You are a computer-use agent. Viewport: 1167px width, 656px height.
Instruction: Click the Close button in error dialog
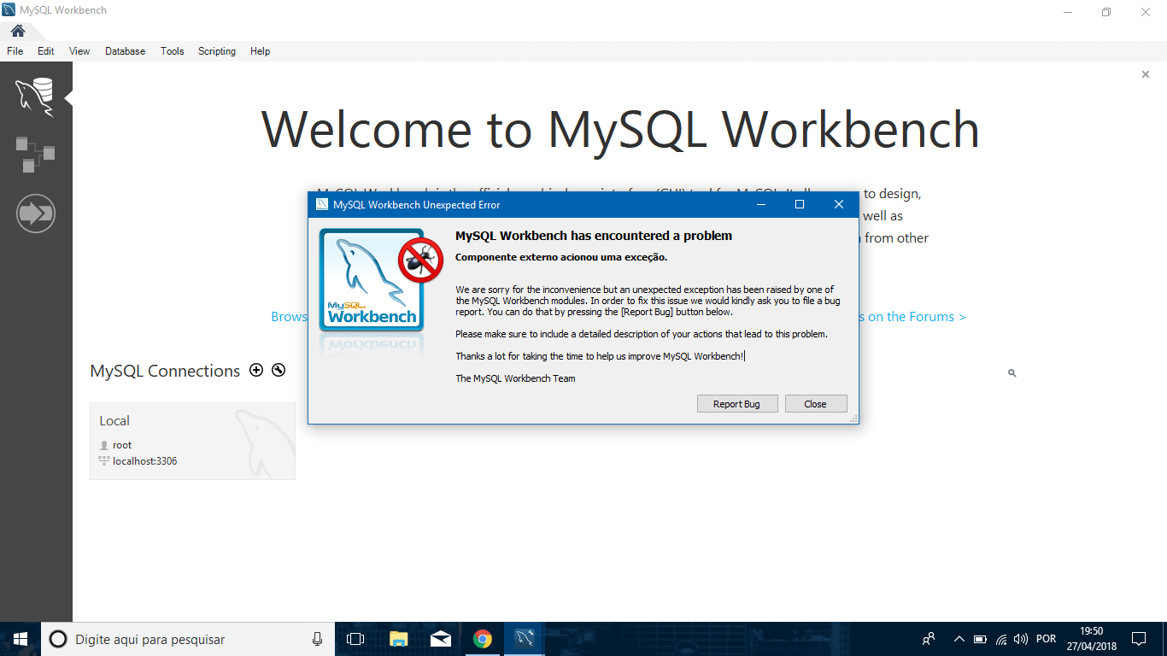click(815, 404)
